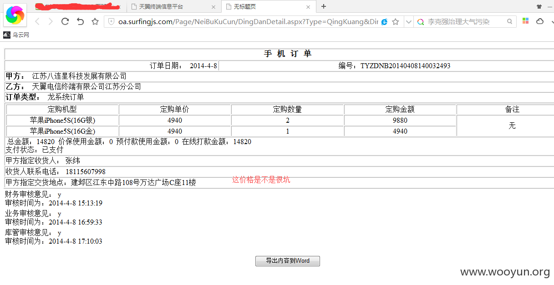Image resolution: width=554 pixels, height=285 pixels.
Task: Open a new tab with plus button
Action: pyautogui.click(x=324, y=6)
